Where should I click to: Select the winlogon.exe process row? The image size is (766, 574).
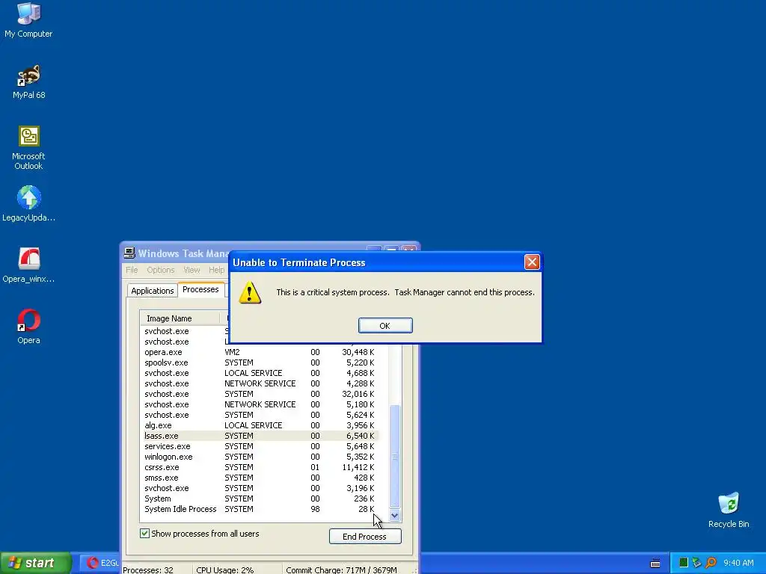pyautogui.click(x=261, y=457)
